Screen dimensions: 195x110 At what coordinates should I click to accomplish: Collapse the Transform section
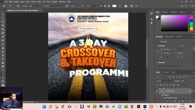[156, 46]
